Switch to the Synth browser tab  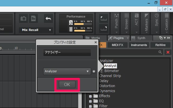(142, 38)
